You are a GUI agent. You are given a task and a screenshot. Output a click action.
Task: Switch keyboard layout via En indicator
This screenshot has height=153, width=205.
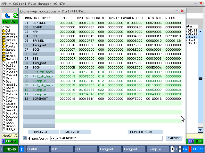click(185, 149)
